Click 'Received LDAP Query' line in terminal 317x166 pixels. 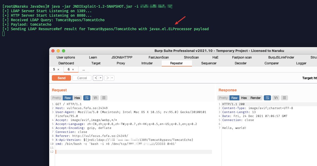point(53,20)
